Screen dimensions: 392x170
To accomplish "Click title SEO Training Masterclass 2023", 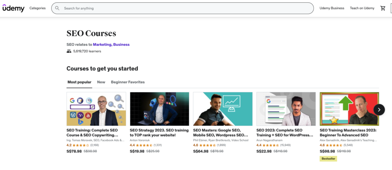I will pyautogui.click(x=348, y=133).
